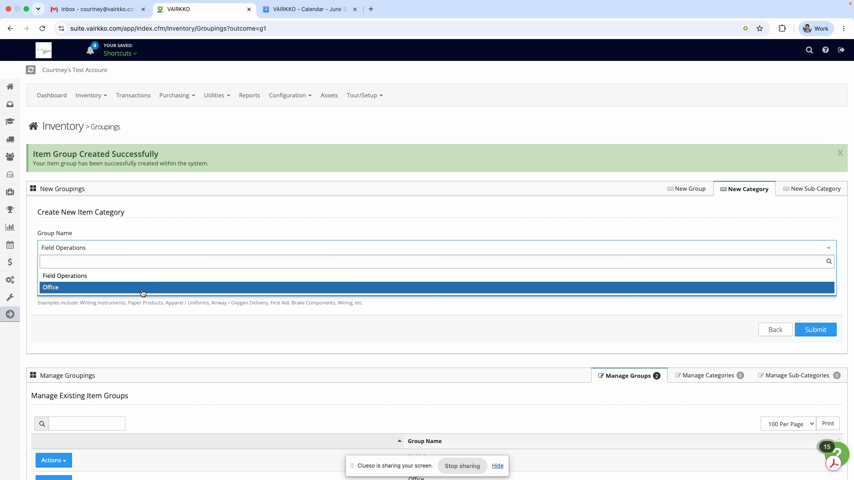Select the Manage Groups tab
The height and width of the screenshot is (480, 854).
pos(629,376)
